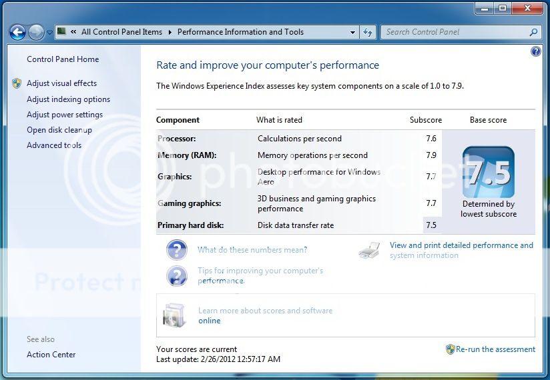Click the refresh button beside address bar
This screenshot has width=550, height=380.
[x=368, y=32]
